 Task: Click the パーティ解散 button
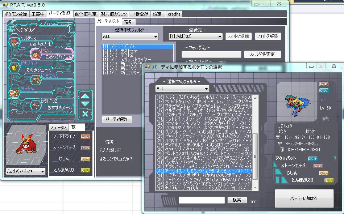point(117,119)
